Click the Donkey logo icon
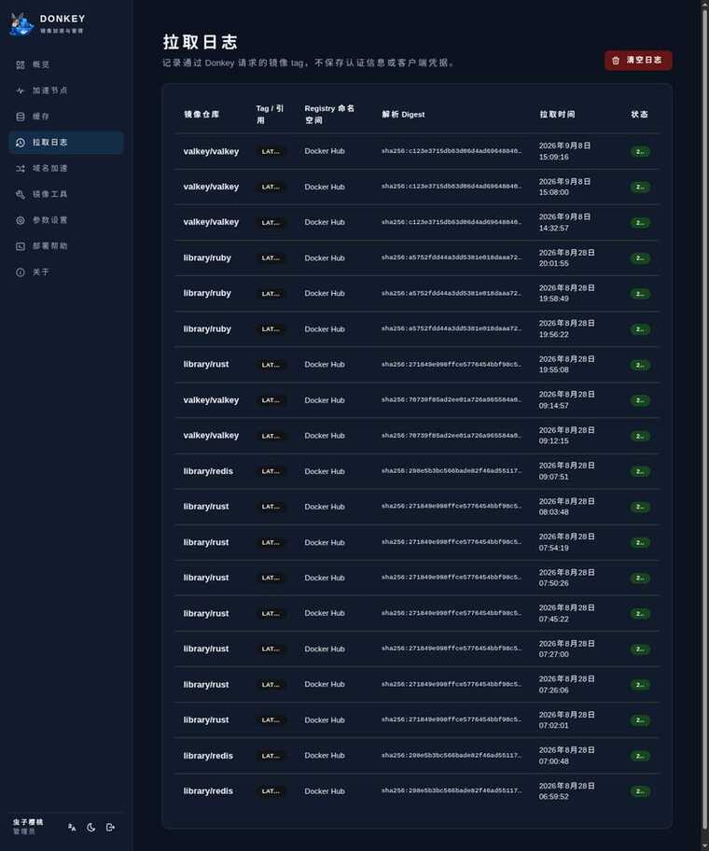The width and height of the screenshot is (709, 851). click(21, 24)
